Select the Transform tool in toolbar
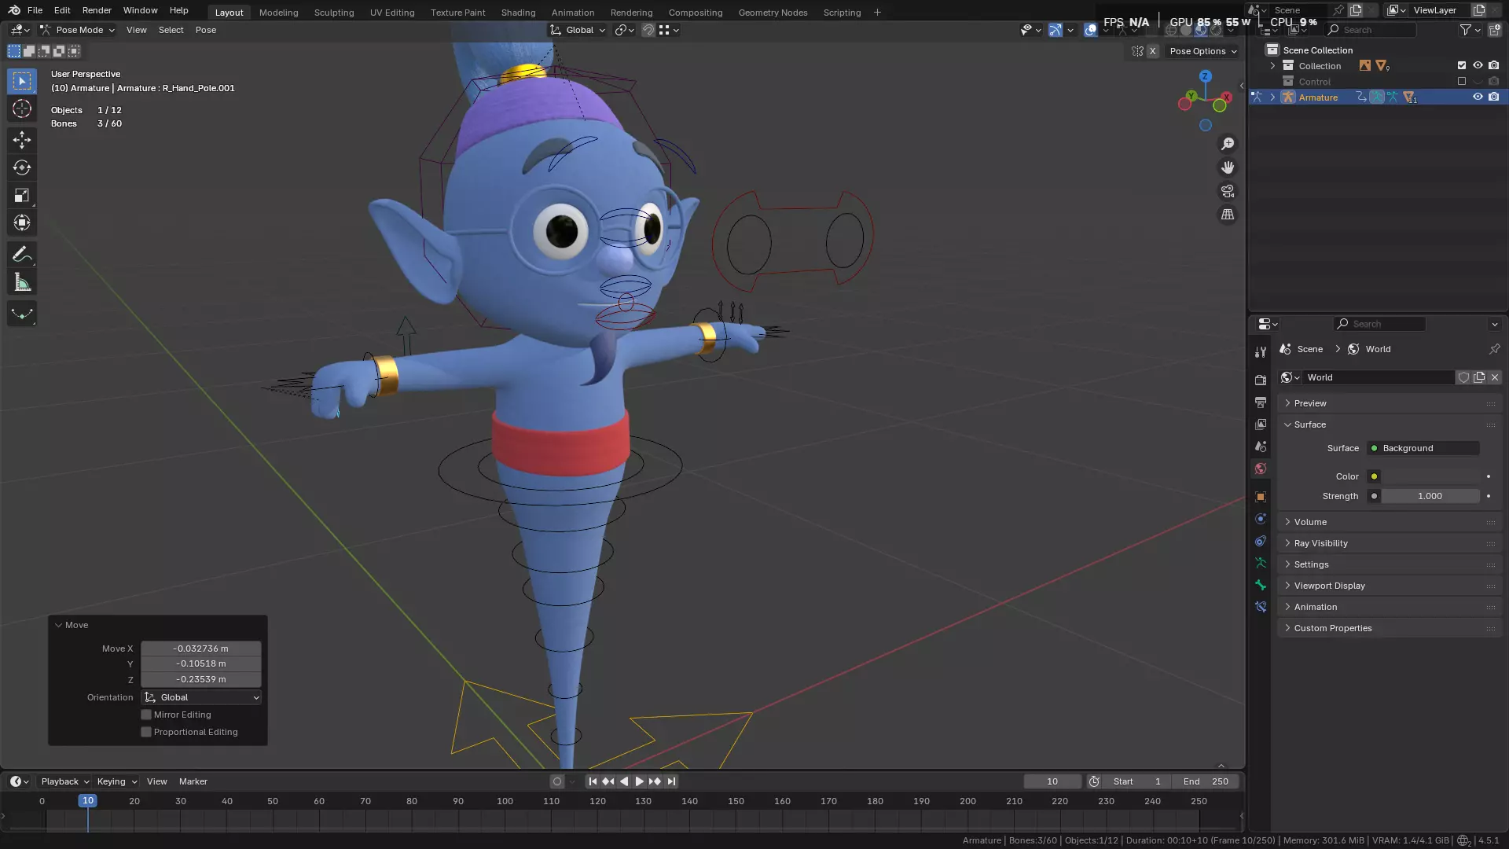The image size is (1509, 849). (x=22, y=222)
